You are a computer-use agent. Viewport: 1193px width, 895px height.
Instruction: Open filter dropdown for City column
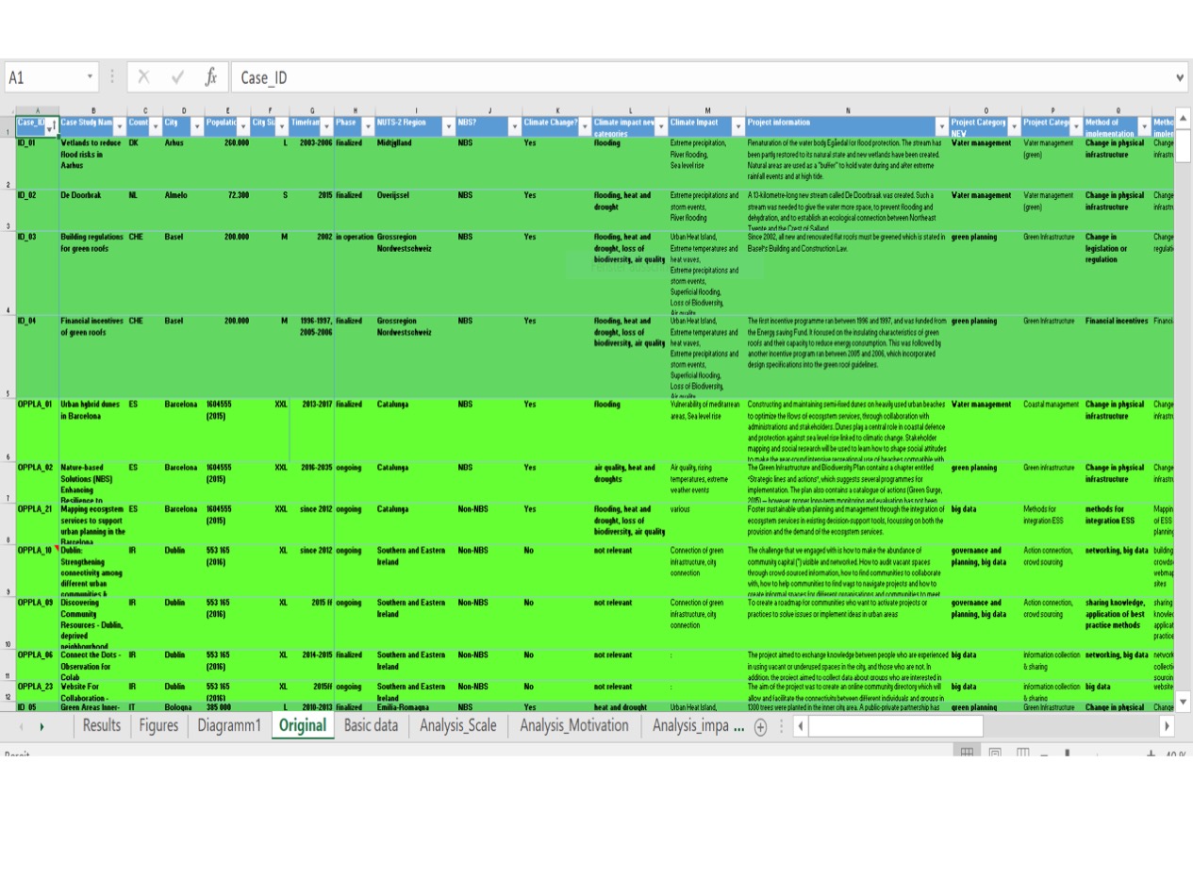coord(196,127)
